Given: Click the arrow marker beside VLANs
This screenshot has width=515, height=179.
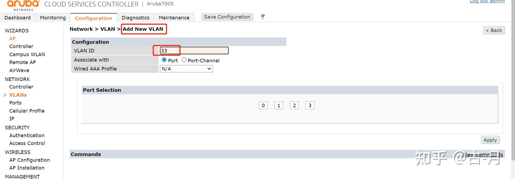Looking at the screenshot, I should (5, 95).
